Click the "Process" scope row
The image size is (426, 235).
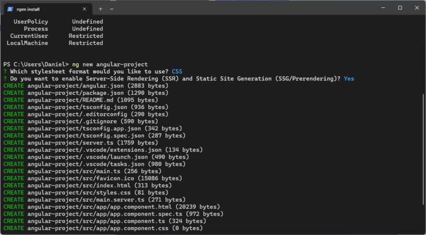[63, 28]
